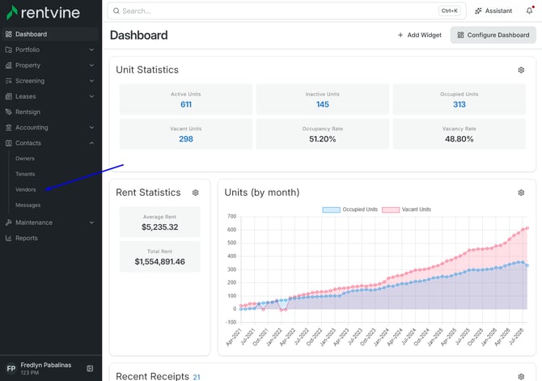Image resolution: width=542 pixels, height=381 pixels.
Task: Click the Add Widget button
Action: pyautogui.click(x=420, y=35)
